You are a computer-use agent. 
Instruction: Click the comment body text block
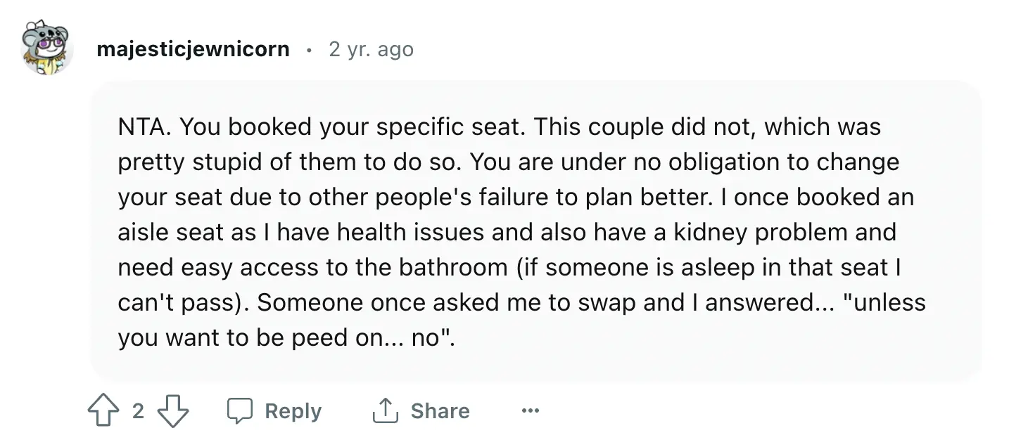(x=521, y=232)
